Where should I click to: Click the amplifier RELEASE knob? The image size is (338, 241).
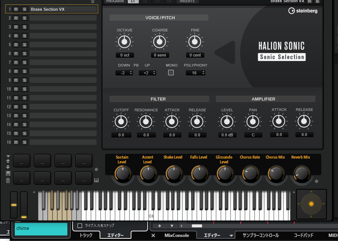[x=304, y=121]
